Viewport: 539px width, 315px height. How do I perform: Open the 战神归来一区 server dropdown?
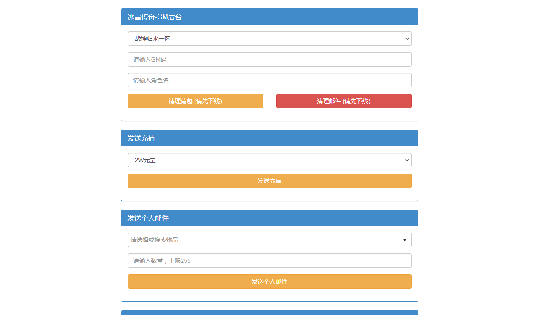(269, 39)
